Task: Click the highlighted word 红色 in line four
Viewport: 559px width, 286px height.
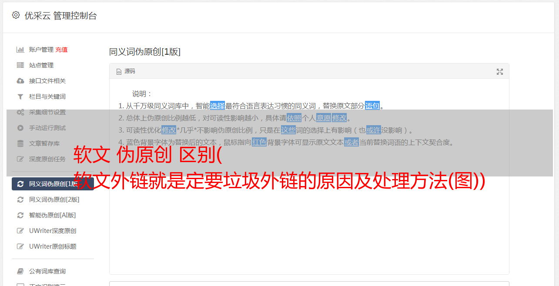Action: click(x=259, y=142)
